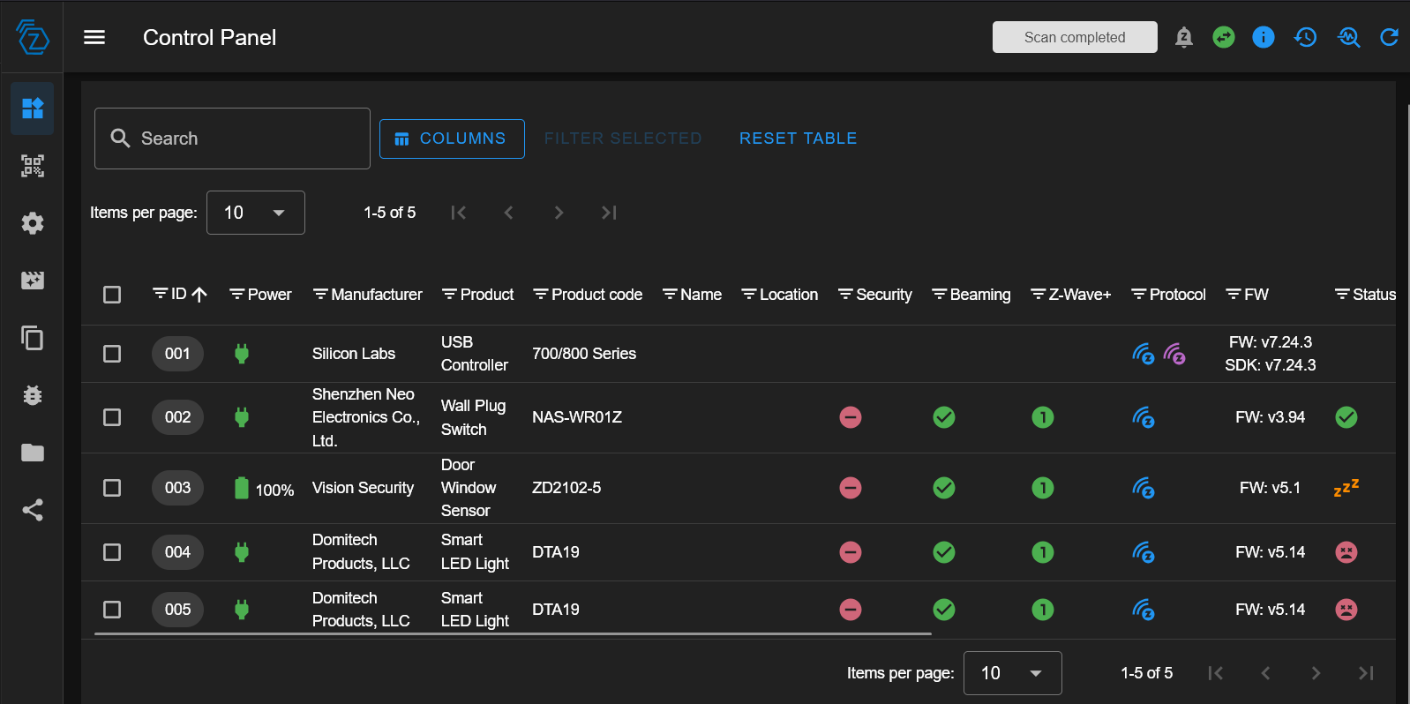Click the magnifier with pulse icon
The width and height of the screenshot is (1410, 704).
(1349, 37)
